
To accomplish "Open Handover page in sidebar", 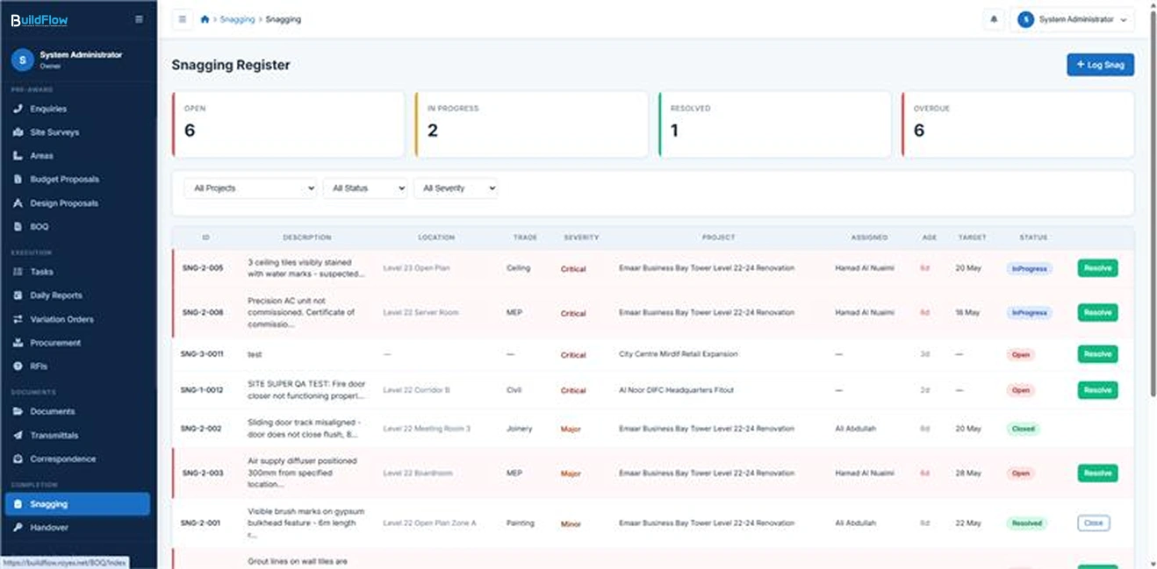I will pos(48,528).
